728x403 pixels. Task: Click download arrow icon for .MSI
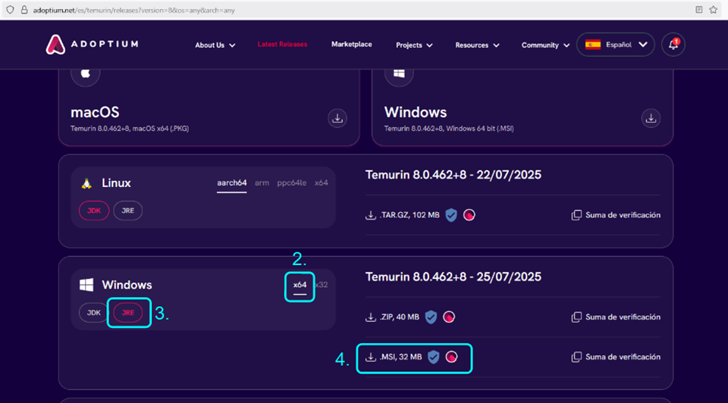[371, 357]
